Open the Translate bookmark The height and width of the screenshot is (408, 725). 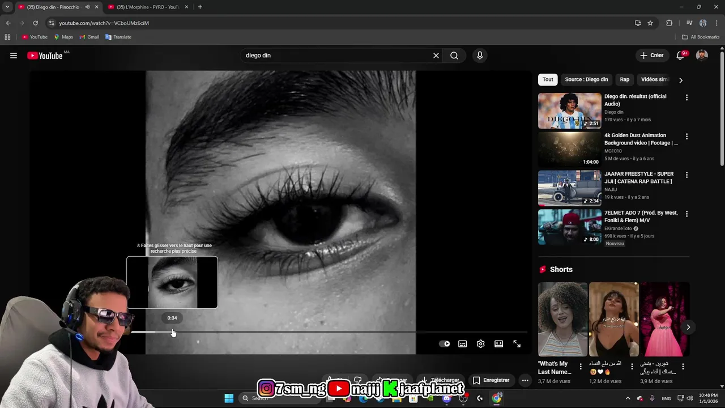click(118, 37)
